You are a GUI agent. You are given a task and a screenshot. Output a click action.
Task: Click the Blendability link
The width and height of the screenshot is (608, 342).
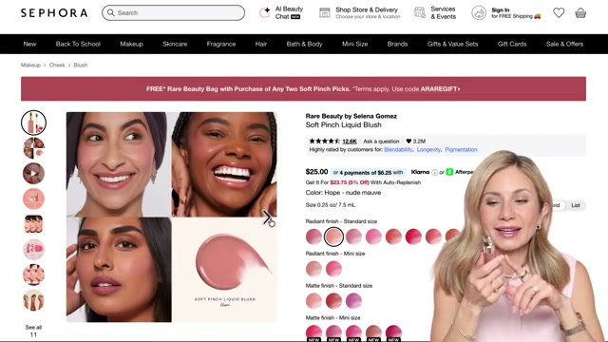[x=398, y=150]
